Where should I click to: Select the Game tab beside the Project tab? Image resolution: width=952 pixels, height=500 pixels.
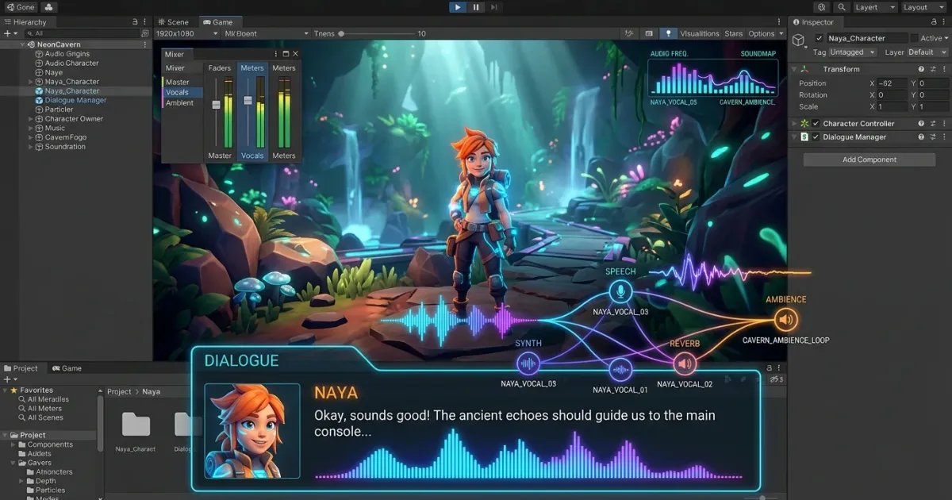point(67,368)
